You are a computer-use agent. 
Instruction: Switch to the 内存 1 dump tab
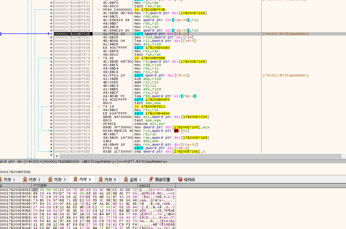(7, 180)
